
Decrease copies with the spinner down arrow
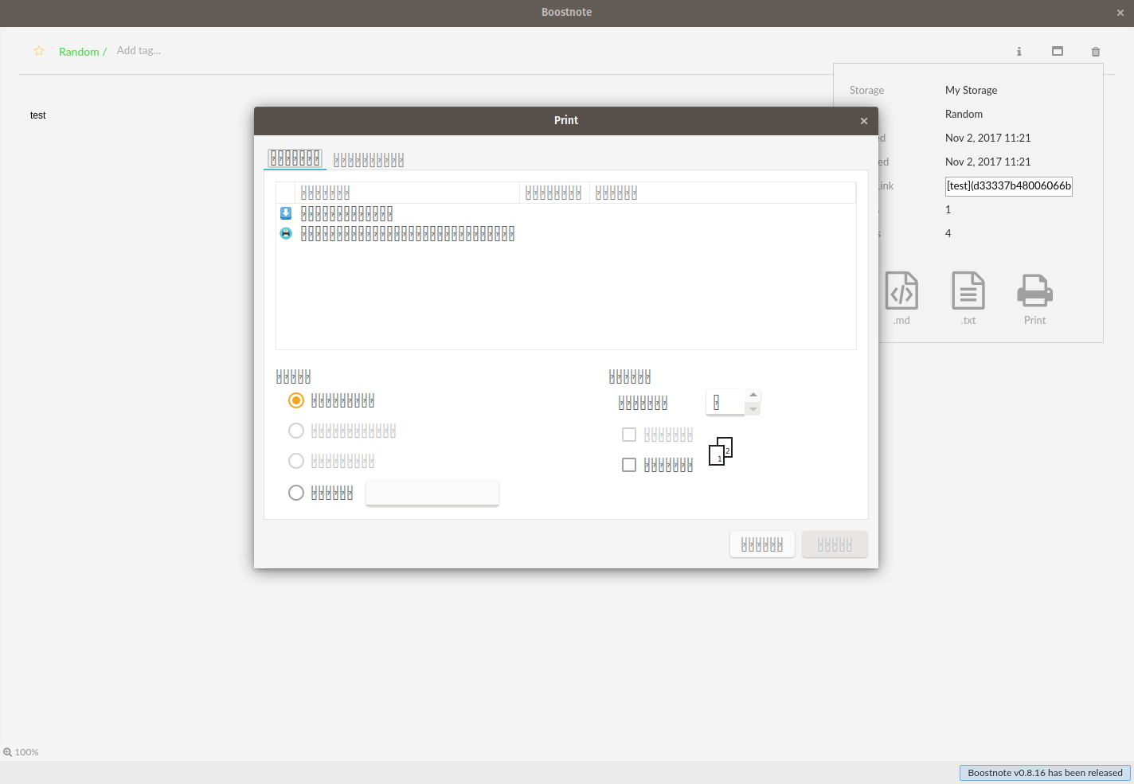(x=753, y=409)
